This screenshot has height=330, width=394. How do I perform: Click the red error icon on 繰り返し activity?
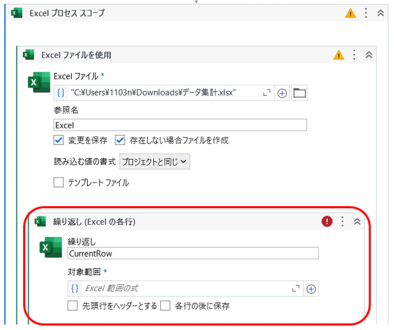[x=327, y=221]
